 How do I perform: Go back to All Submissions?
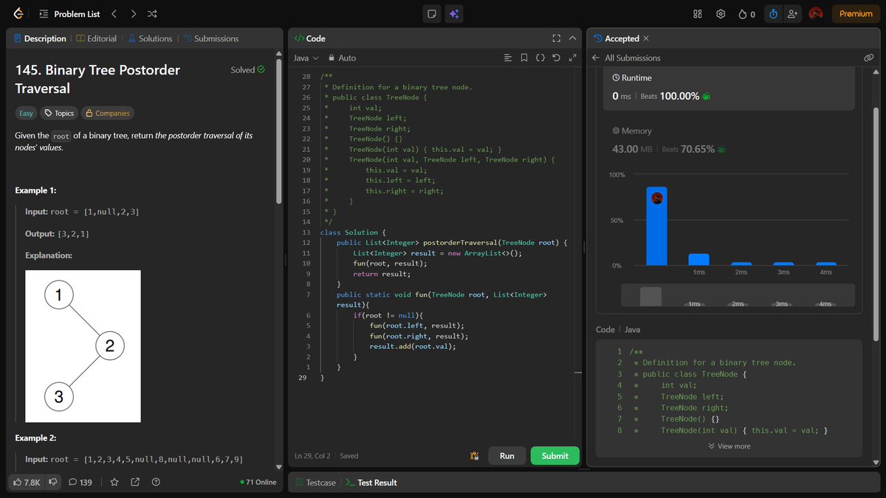(x=626, y=58)
